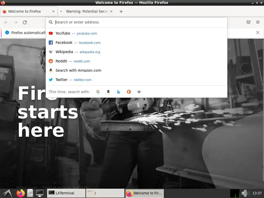Select the Twitter suggestion

pos(137,80)
